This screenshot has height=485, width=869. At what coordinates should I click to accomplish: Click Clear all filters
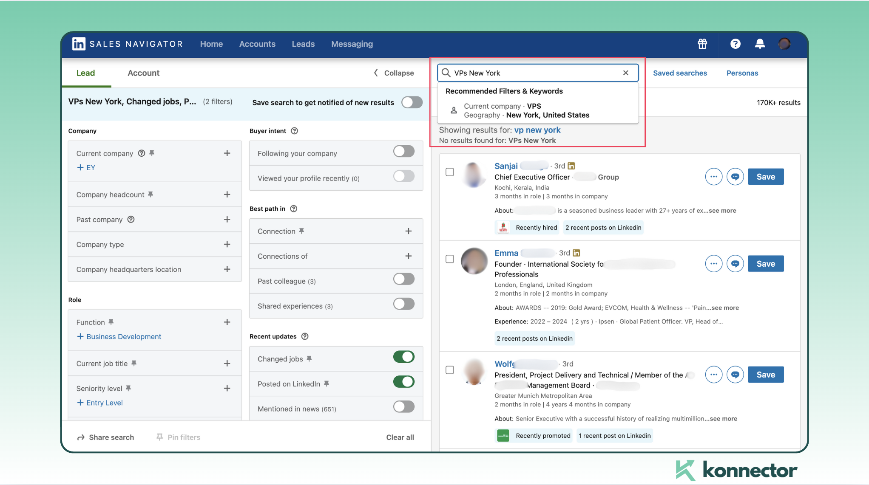click(400, 437)
